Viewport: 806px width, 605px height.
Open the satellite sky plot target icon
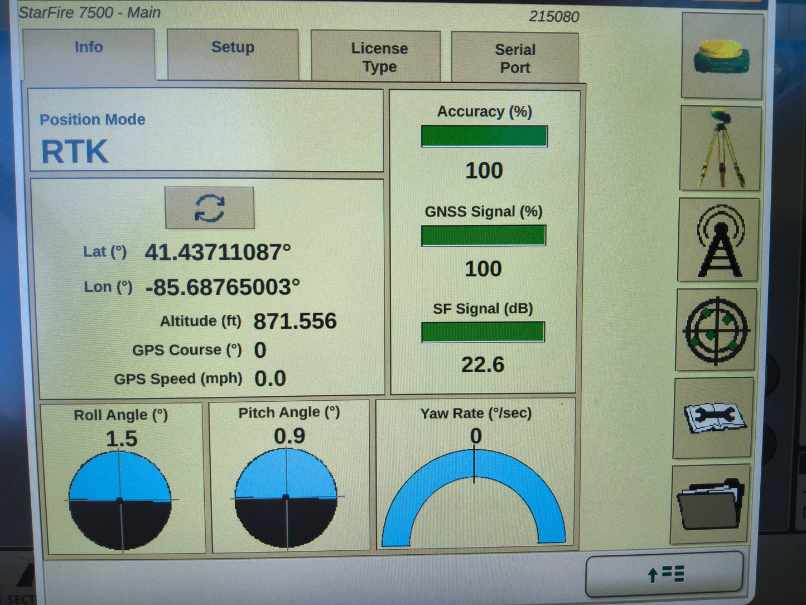[716, 330]
